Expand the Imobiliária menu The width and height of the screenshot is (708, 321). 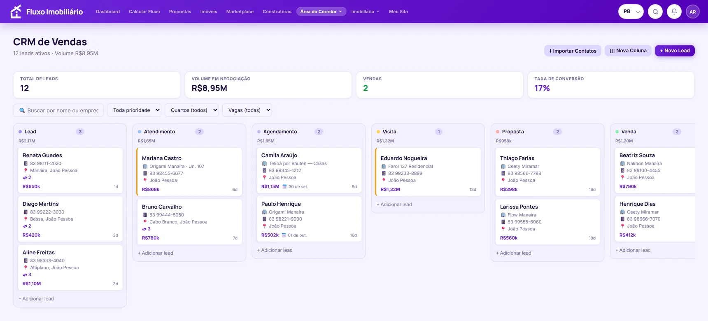[x=366, y=12]
